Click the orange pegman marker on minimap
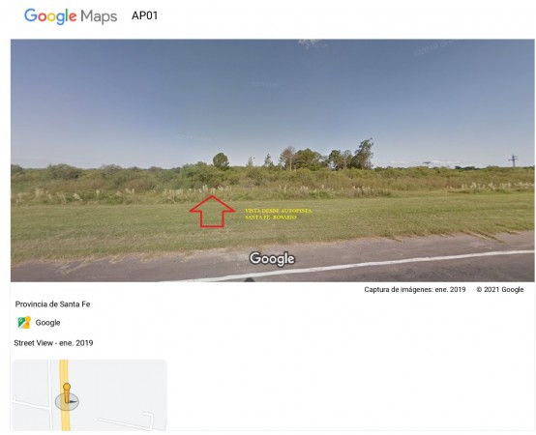The width and height of the screenshot is (536, 435). pyautogui.click(x=67, y=392)
